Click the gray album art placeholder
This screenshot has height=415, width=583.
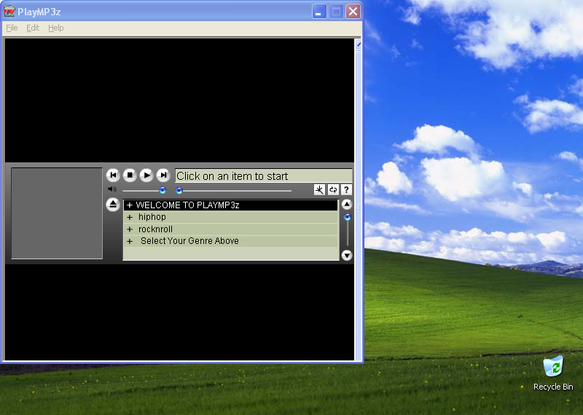pyautogui.click(x=57, y=213)
